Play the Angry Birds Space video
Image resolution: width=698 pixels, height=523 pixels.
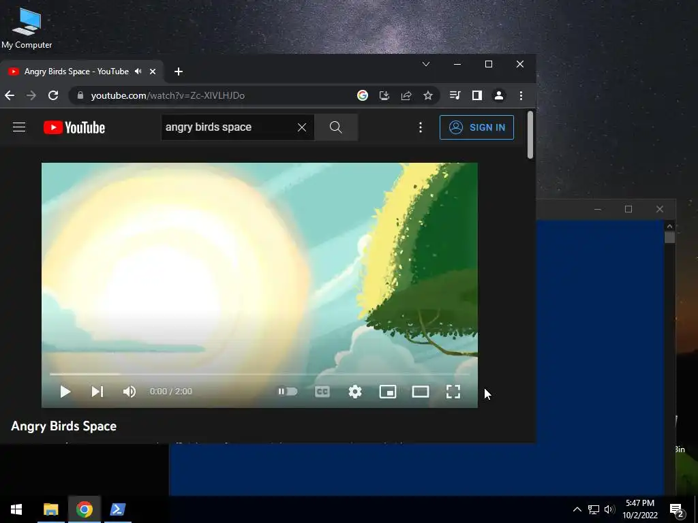(65, 392)
